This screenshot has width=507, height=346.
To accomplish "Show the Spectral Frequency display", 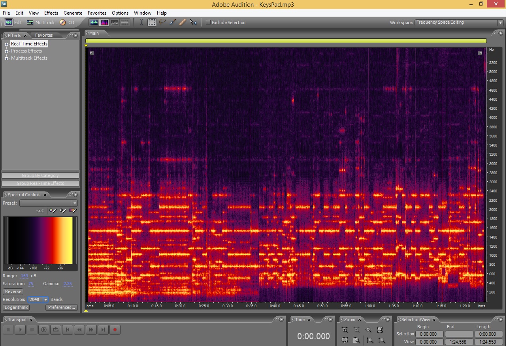I will point(104,23).
